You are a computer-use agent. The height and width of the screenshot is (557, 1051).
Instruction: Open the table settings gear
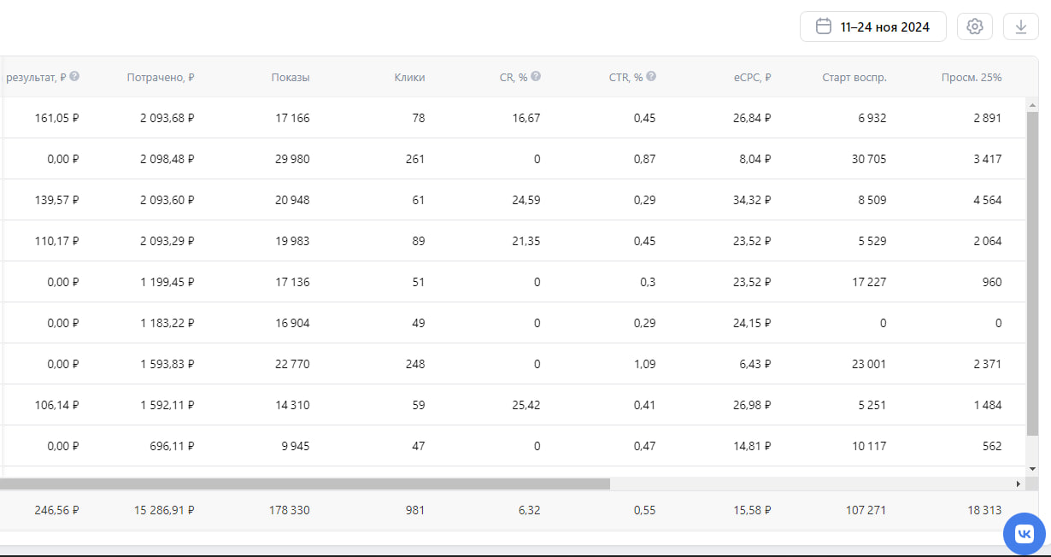[x=975, y=26]
